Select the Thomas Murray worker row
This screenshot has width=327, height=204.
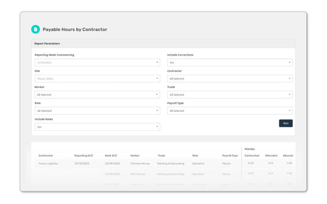tap(140, 163)
